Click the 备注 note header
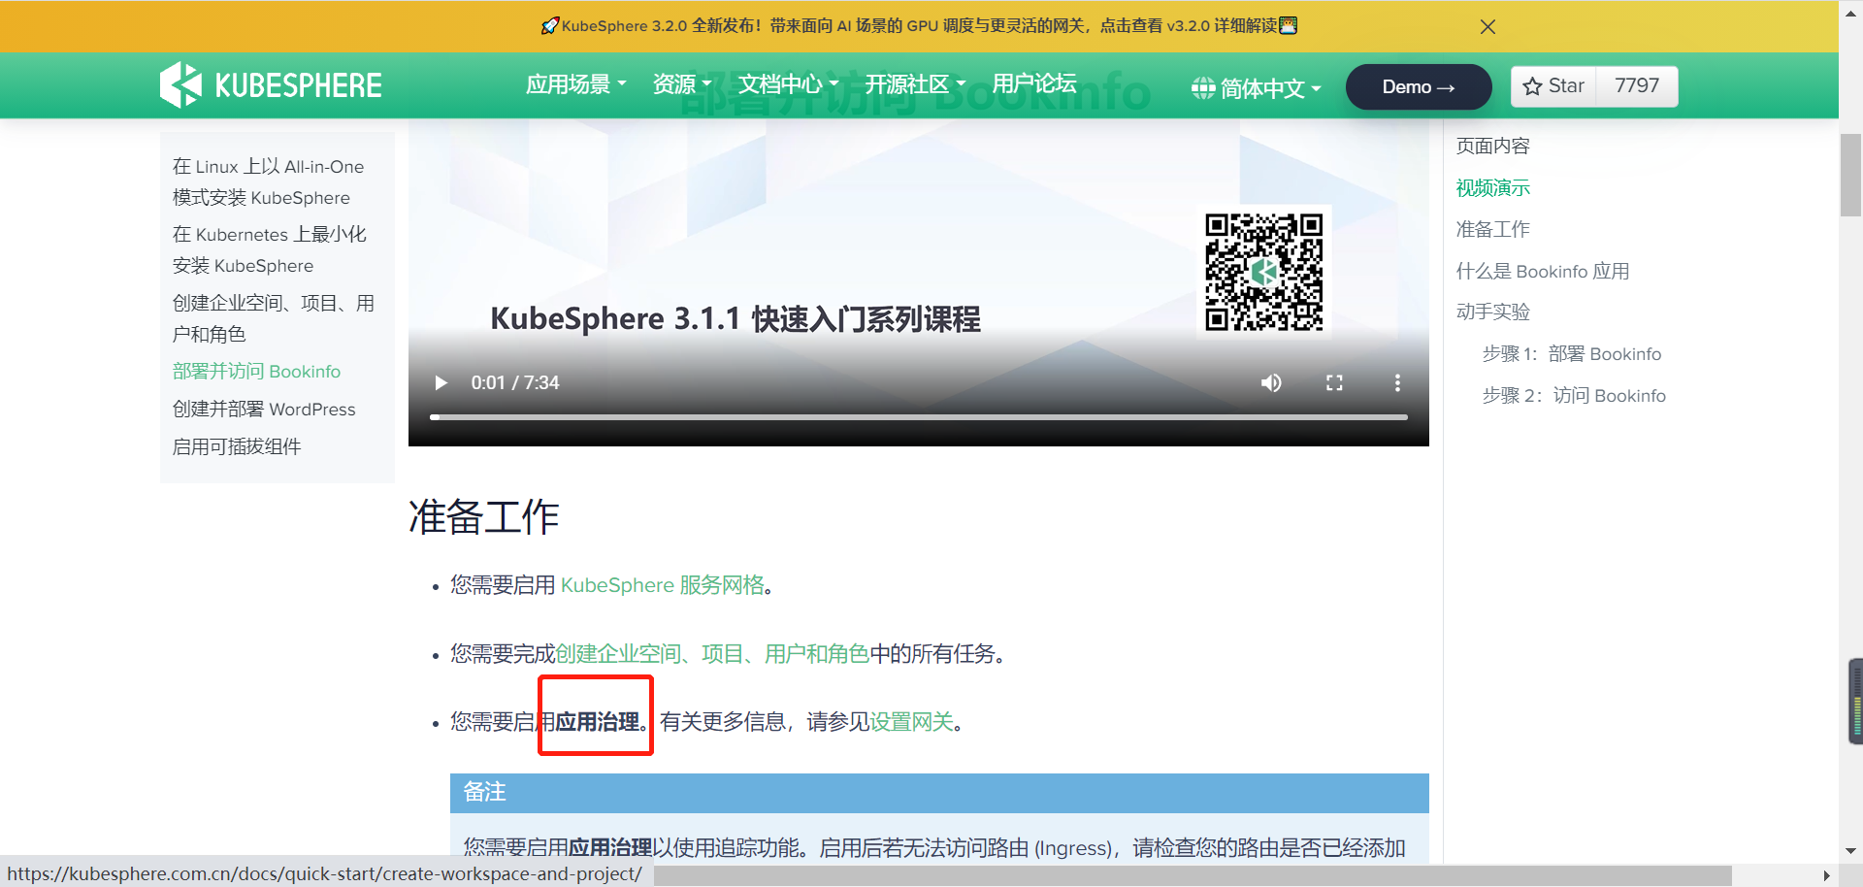The image size is (1863, 887). [939, 793]
